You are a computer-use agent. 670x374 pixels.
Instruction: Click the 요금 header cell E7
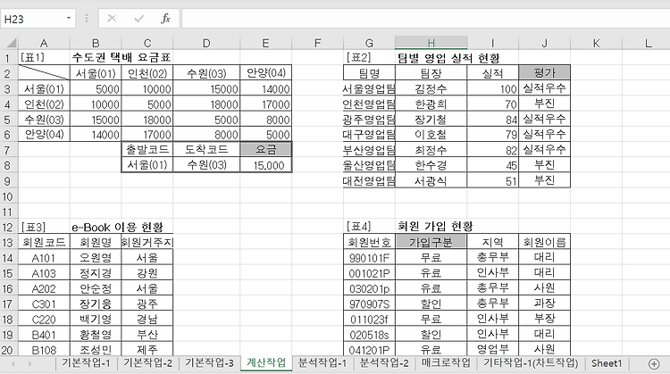click(266, 149)
